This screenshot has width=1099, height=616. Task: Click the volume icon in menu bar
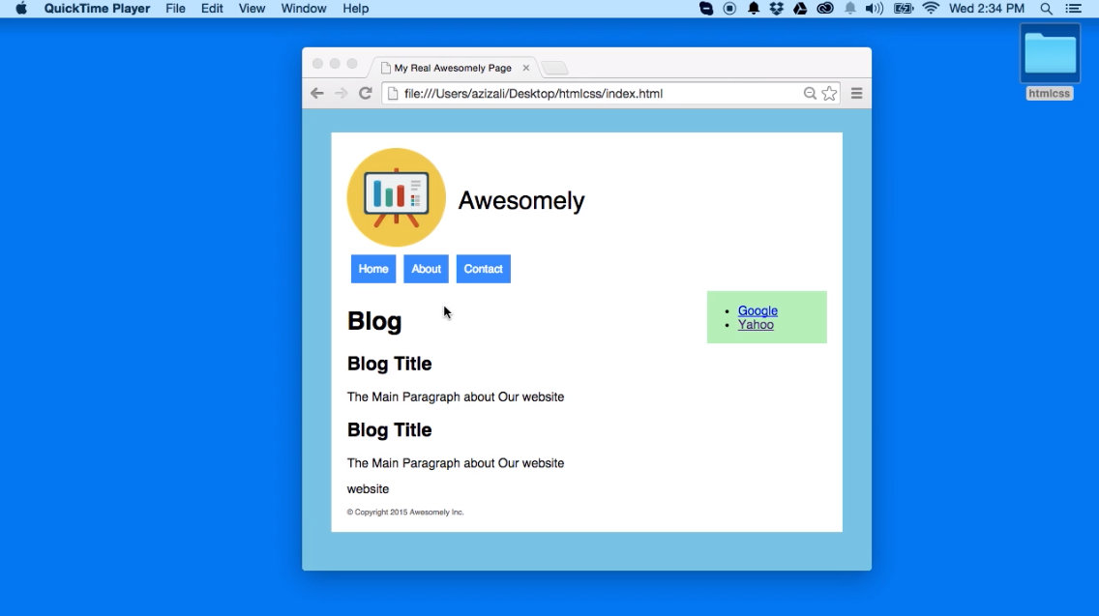(x=875, y=9)
